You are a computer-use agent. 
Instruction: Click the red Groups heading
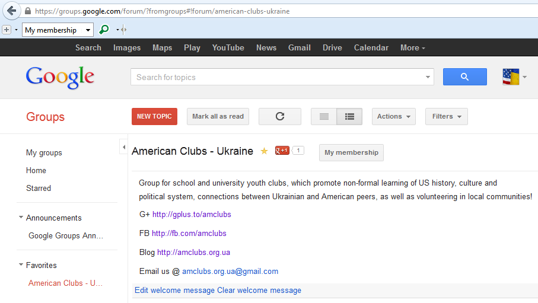pyautogui.click(x=45, y=117)
